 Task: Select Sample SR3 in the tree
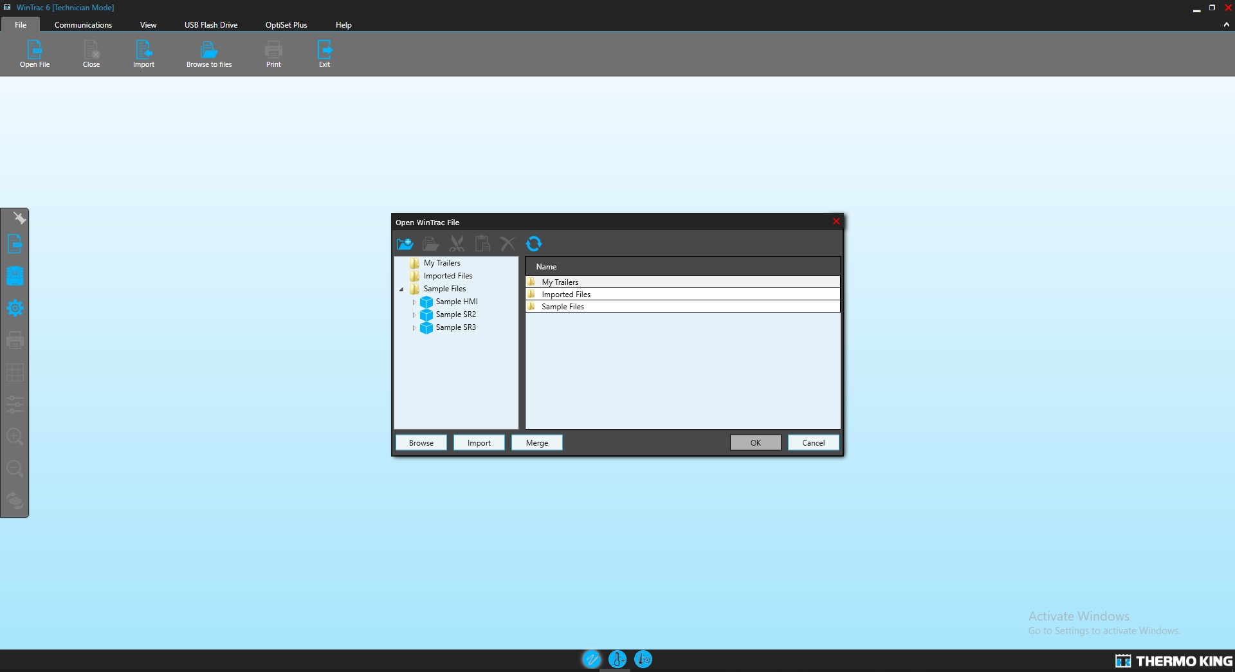tap(456, 327)
